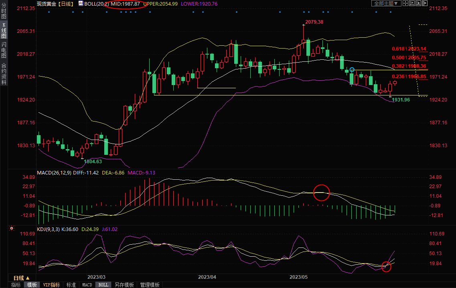Switch to the VIP指标 tab

[52, 285]
